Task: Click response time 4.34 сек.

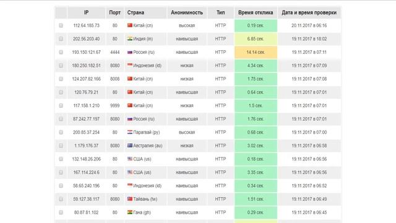Action: (x=256, y=66)
